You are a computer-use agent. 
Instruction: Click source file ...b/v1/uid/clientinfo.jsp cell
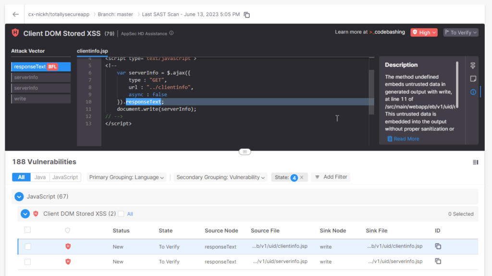[280, 246]
